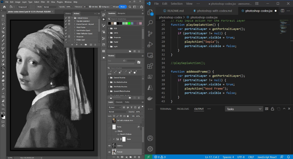Expand the RGB swatches folder
293x159 pixels.
tap(109, 28)
